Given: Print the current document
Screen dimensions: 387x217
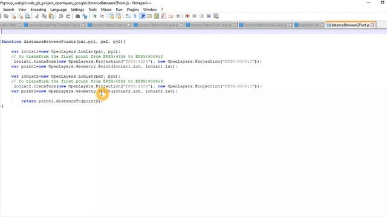Looking at the screenshot, I should pos(28,16).
